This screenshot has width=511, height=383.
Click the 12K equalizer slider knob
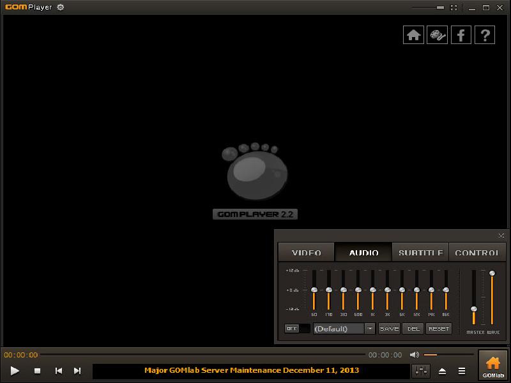pyautogui.click(x=416, y=290)
